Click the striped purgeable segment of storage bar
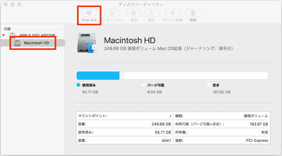 pos(121,76)
